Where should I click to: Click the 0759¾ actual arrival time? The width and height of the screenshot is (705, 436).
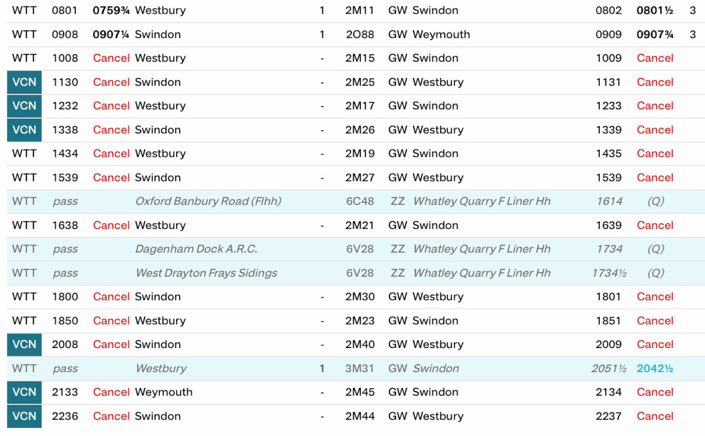click(x=111, y=11)
